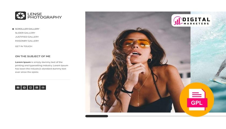This screenshot has width=226, height=129.
Task: Click the Digital Marketers chart logo icon
Action: click(178, 20)
